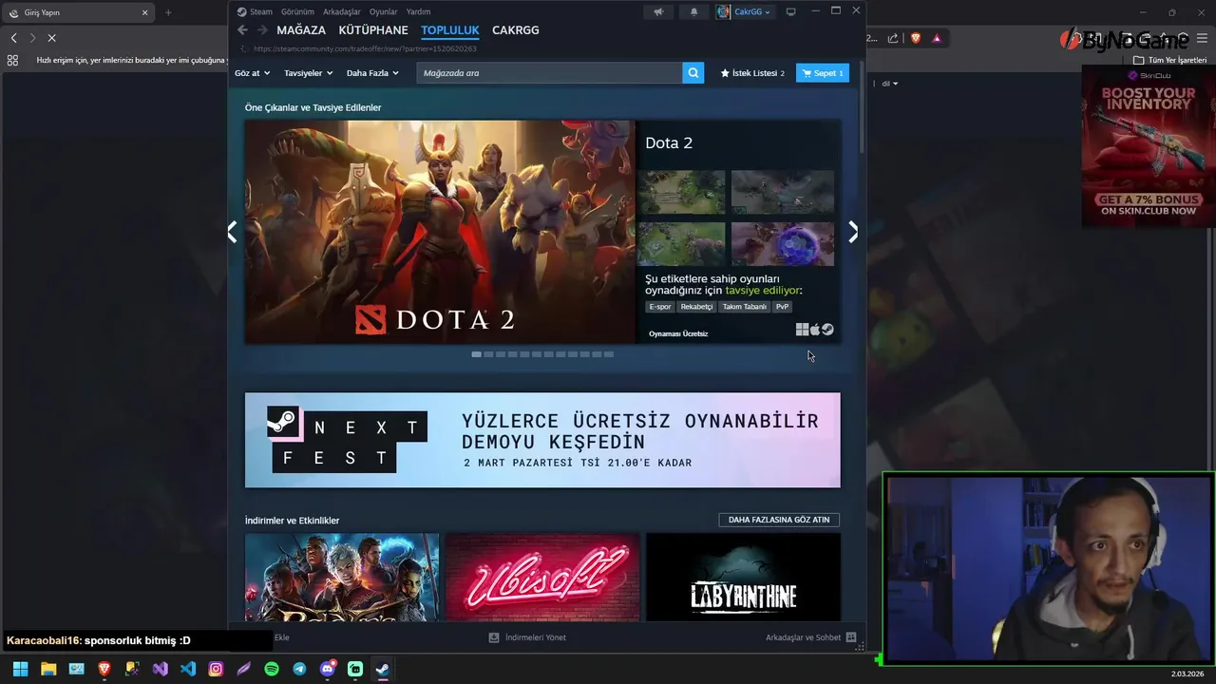Open Spotify from taskbar
The image size is (1216, 684).
(272, 669)
